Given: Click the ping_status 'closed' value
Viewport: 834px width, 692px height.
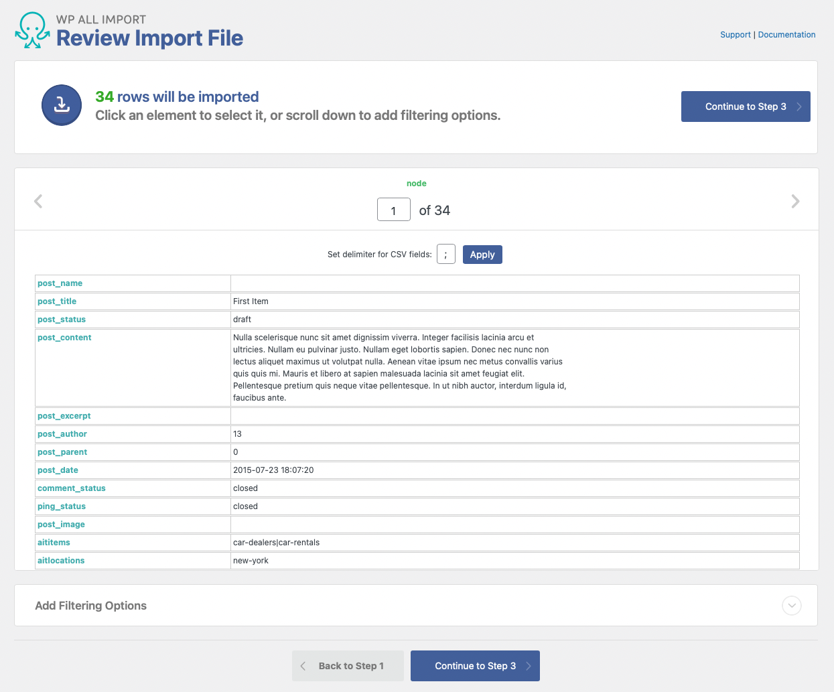Looking at the screenshot, I should coord(245,506).
